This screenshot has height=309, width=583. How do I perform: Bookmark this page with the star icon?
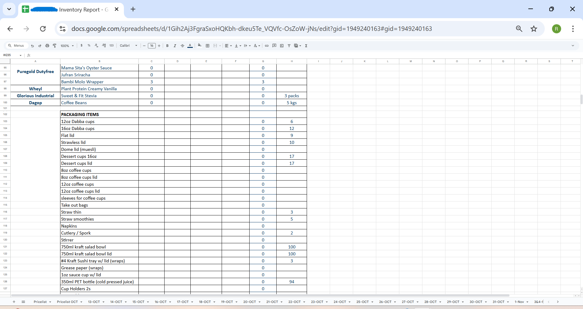click(x=534, y=29)
